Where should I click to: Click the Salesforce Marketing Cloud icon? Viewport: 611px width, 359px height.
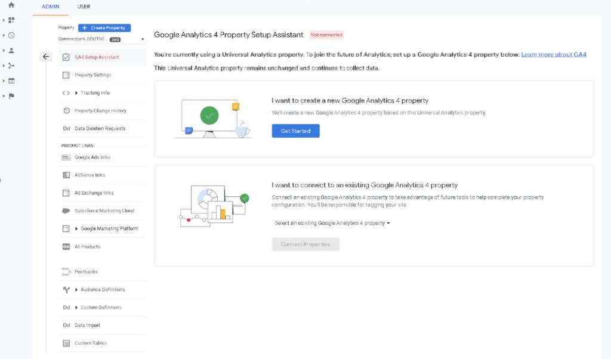pos(66,211)
